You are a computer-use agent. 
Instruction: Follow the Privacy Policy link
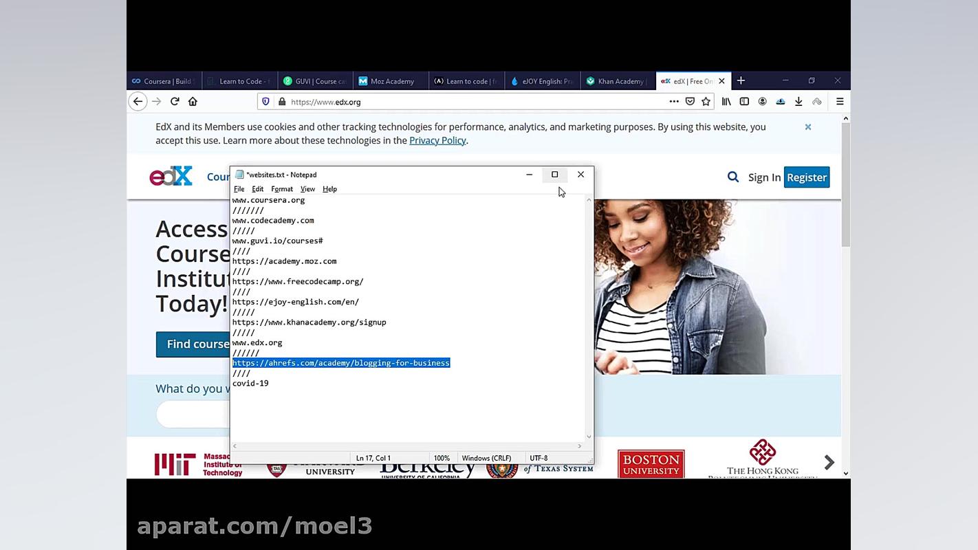coord(437,140)
